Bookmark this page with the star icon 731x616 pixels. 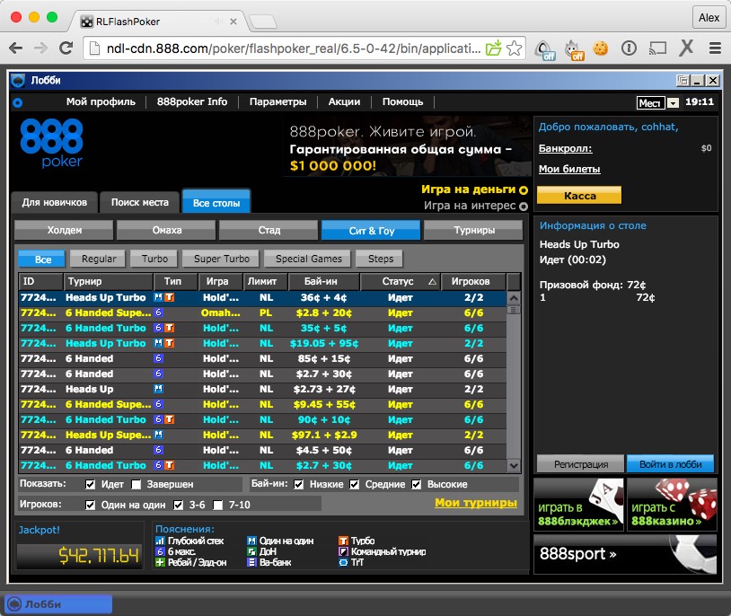pyautogui.click(x=515, y=48)
